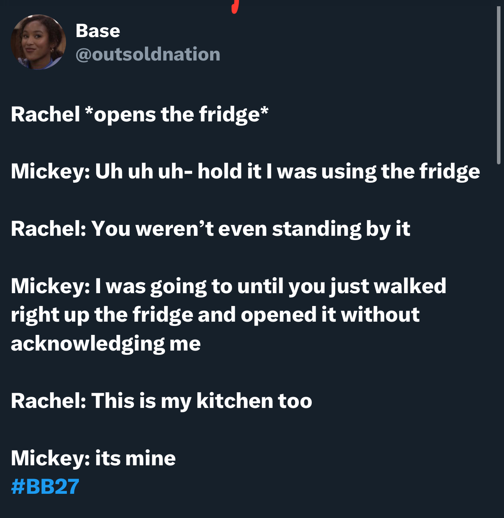Click the line 'Rachel *opens the fridge*'
The image size is (504, 518).
140,115
